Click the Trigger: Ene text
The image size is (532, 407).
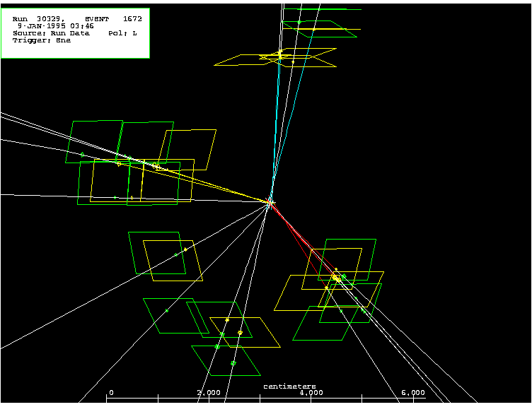(41, 40)
